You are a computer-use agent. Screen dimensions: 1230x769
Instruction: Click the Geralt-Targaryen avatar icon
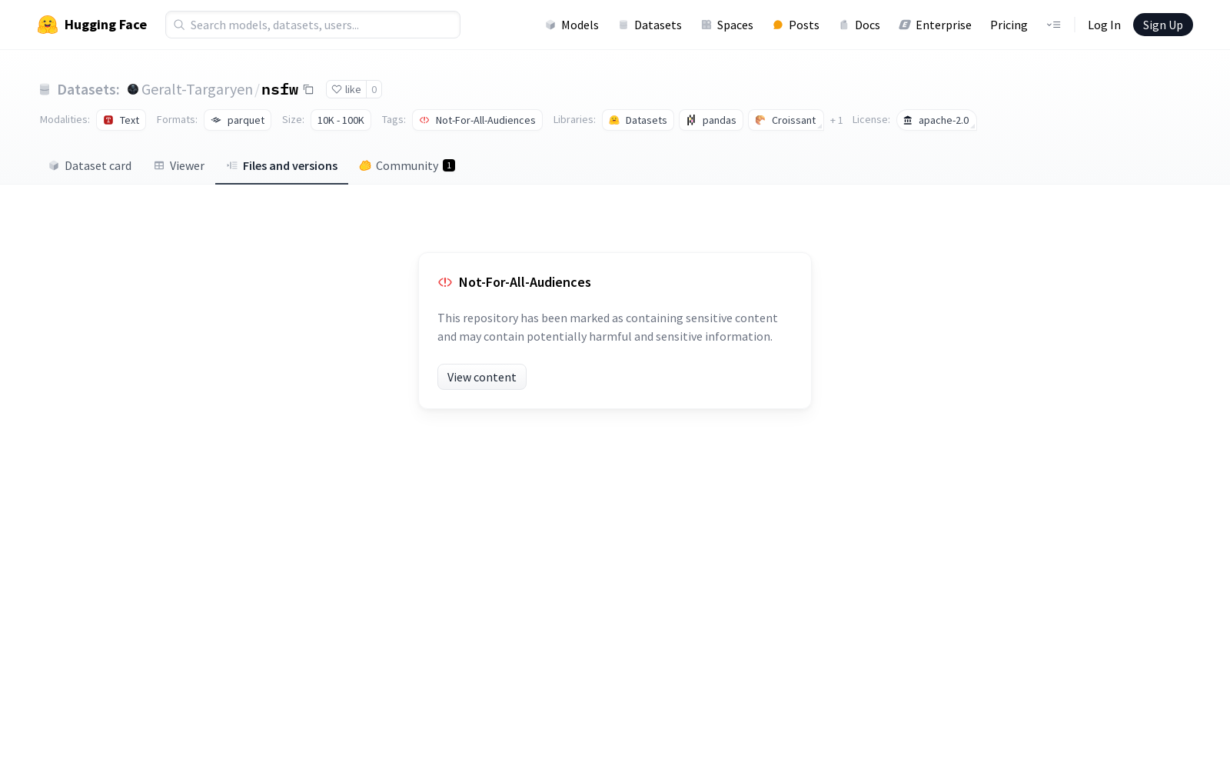click(133, 89)
